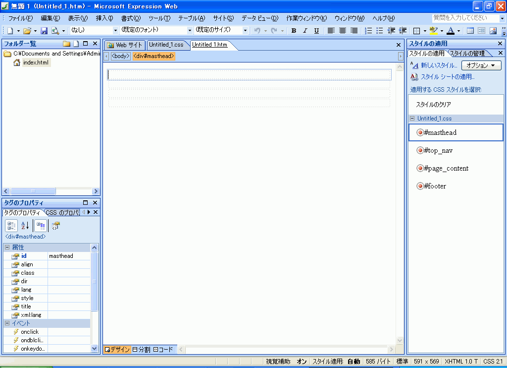This screenshot has height=368, width=507.
Task: Center-align the text
Action: tap(343, 30)
